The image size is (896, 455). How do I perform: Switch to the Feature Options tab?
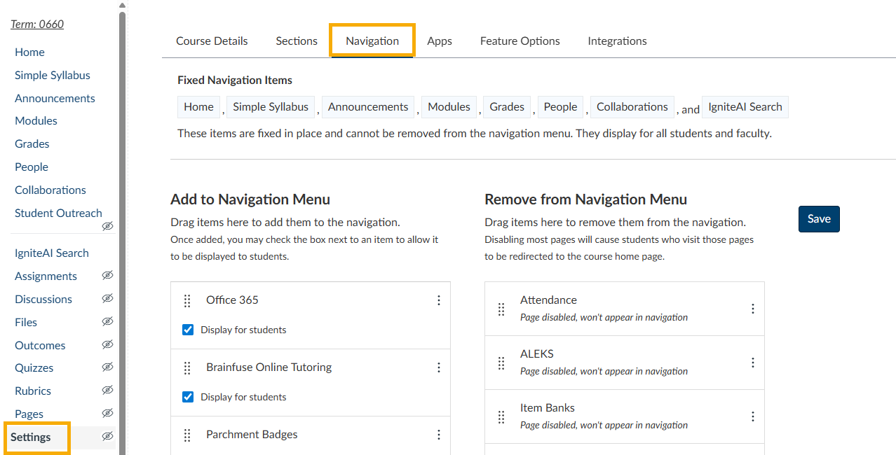tap(520, 41)
